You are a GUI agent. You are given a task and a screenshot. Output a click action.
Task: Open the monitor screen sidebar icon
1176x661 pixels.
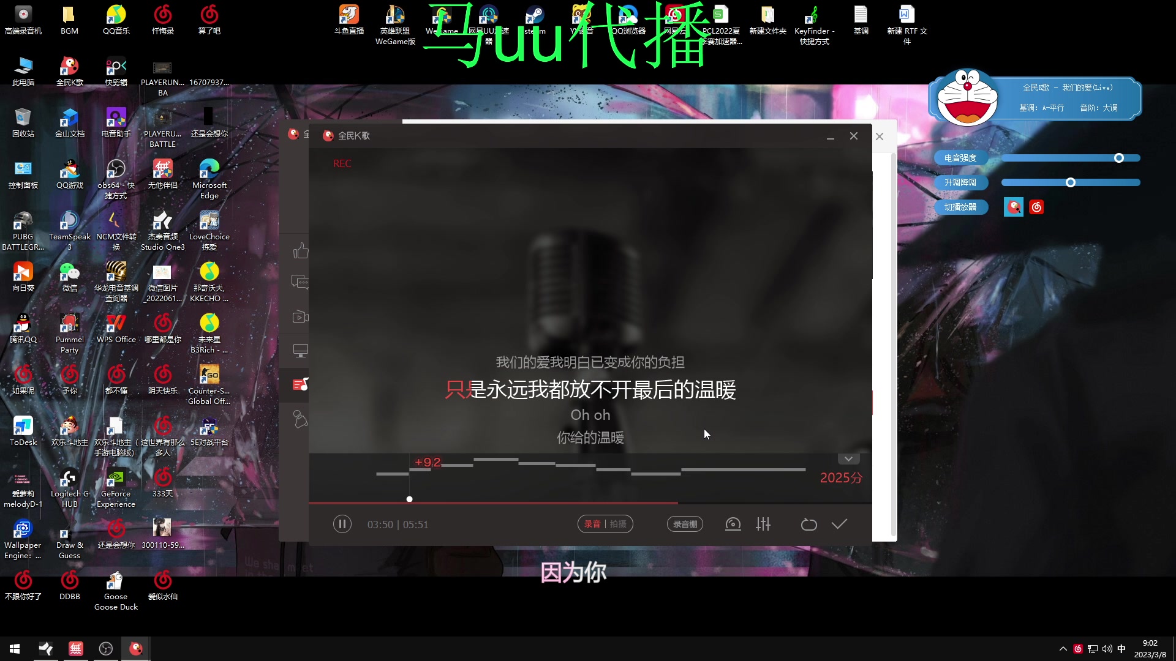click(300, 351)
